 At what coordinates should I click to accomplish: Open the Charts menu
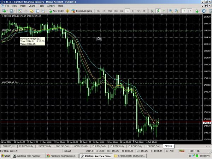coord(32,6)
